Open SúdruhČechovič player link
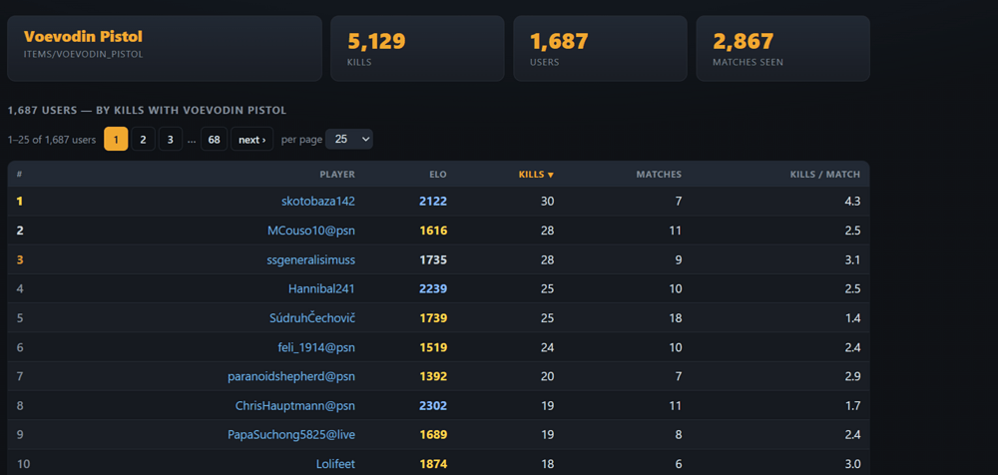This screenshot has height=475, width=998. coord(312,318)
